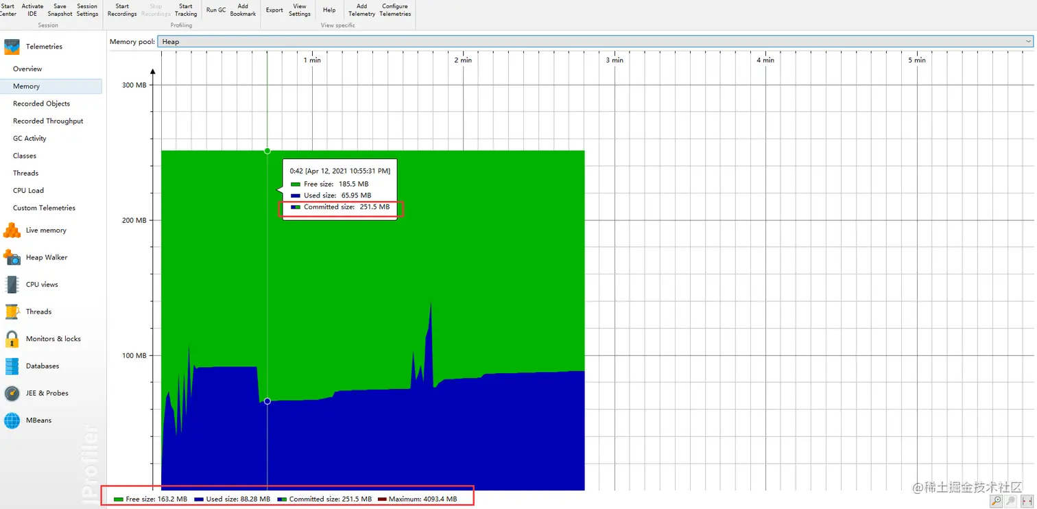The image size is (1037, 509).
Task: Open the Live memory section
Action: click(36, 230)
